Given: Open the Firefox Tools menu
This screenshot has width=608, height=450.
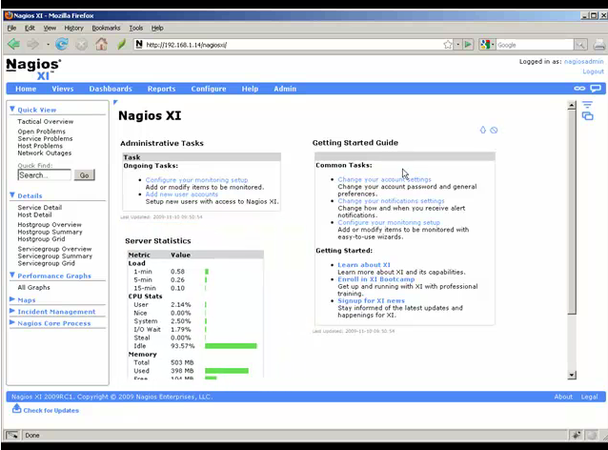Looking at the screenshot, I should pos(135,28).
